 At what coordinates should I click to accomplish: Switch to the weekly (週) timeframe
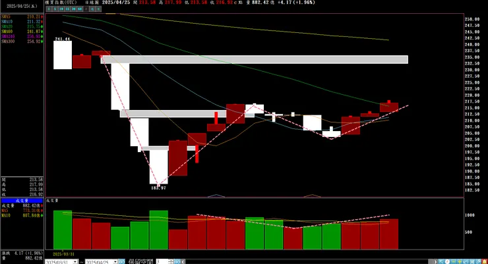point(92,9)
